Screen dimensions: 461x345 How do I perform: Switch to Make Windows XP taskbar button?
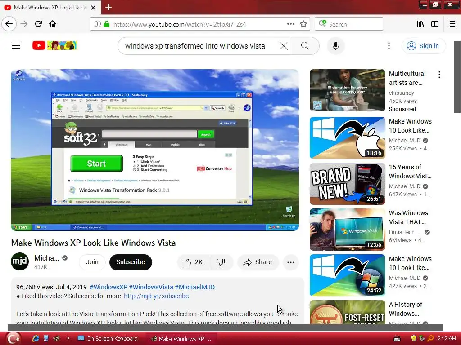click(181, 339)
